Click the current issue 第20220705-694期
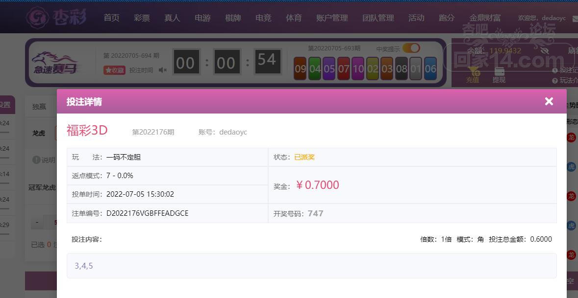Viewport: 578px width, 298px height. click(x=131, y=56)
